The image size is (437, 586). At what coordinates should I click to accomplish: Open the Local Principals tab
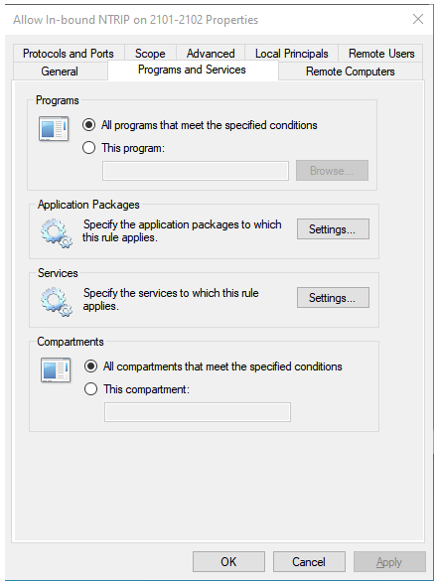coord(292,54)
